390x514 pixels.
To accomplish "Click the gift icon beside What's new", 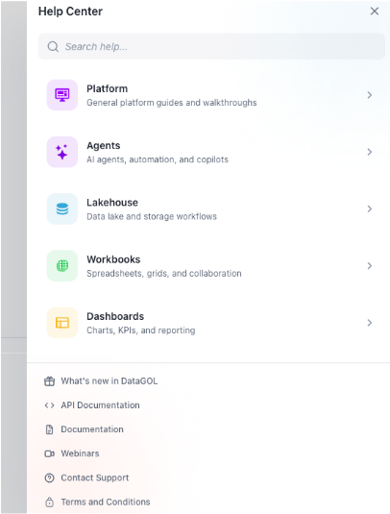I will click(x=50, y=381).
